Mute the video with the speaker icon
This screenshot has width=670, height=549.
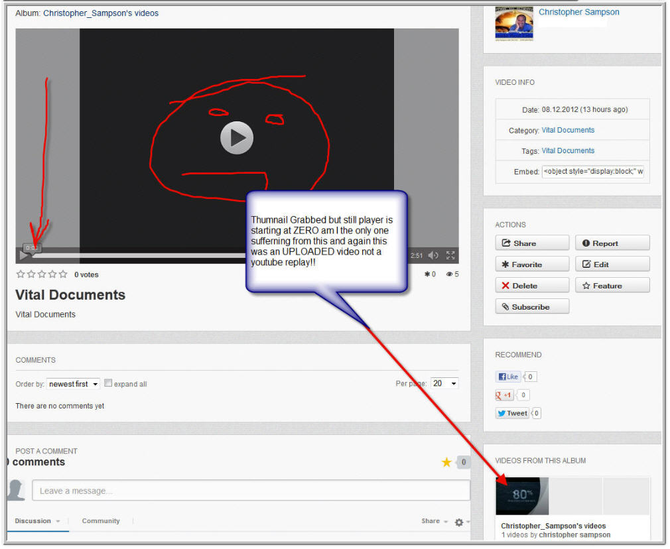pyautogui.click(x=433, y=255)
